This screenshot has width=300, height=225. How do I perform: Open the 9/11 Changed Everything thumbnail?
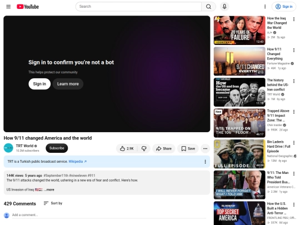click(x=239, y=61)
